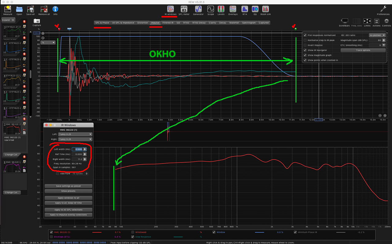
Task: Click the Left width input field
Action: pos(77,149)
